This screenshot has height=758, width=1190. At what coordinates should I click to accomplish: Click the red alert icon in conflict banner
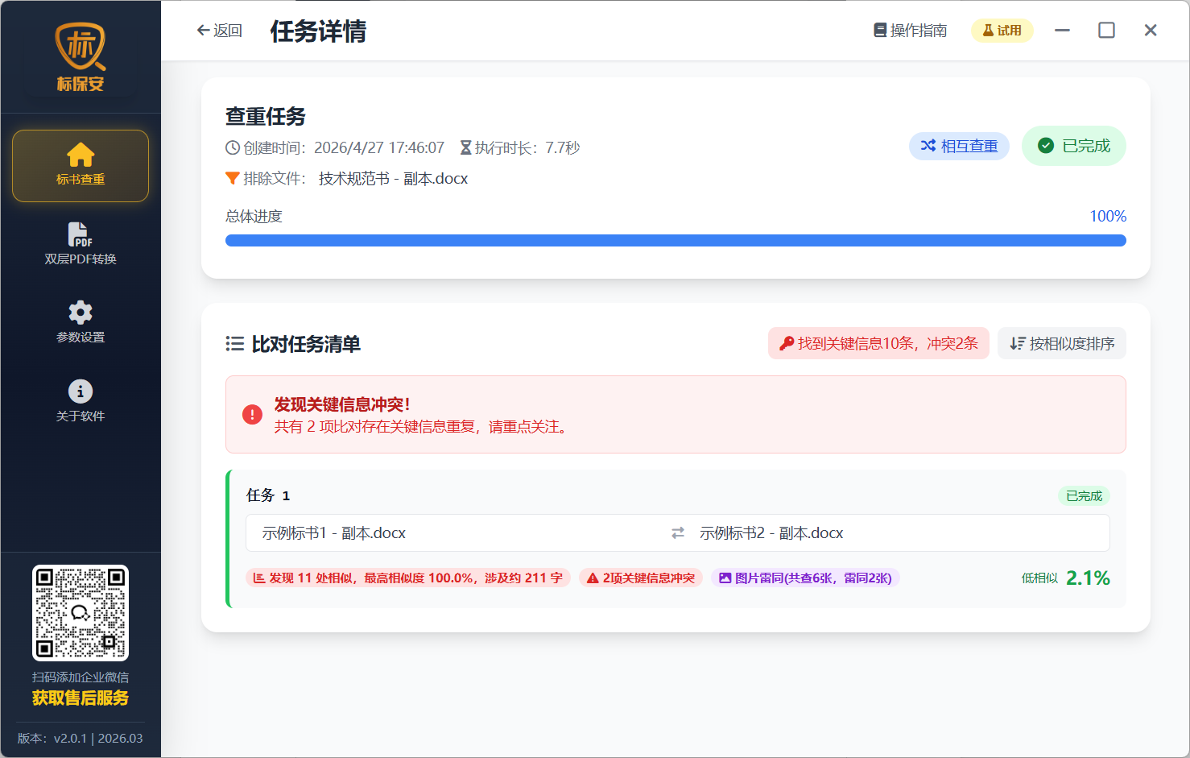coord(252,415)
